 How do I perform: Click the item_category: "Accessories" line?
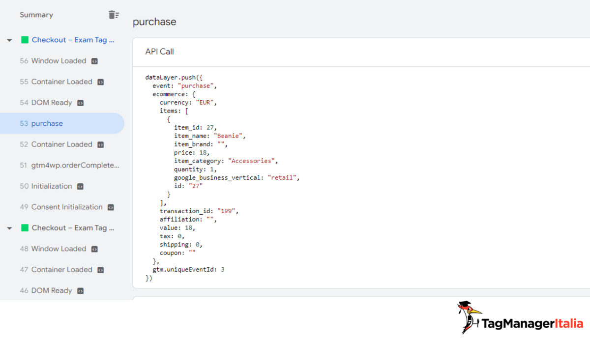[x=226, y=161]
